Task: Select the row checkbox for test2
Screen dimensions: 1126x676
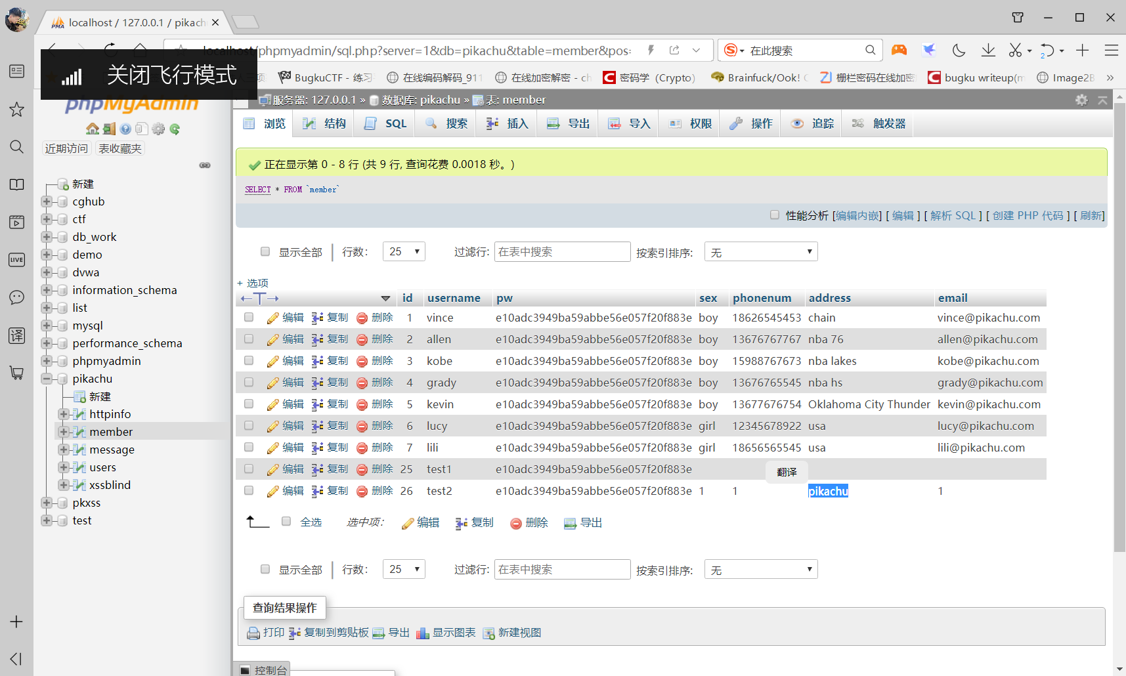Action: [249, 490]
